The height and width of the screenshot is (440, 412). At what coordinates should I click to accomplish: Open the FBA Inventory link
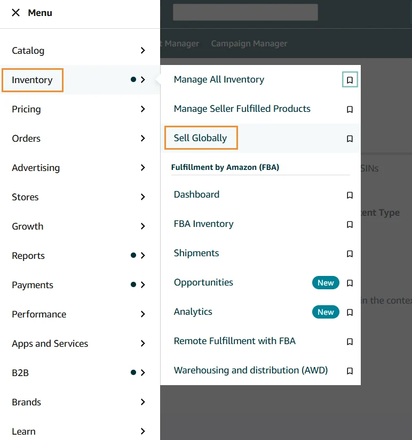[204, 224]
